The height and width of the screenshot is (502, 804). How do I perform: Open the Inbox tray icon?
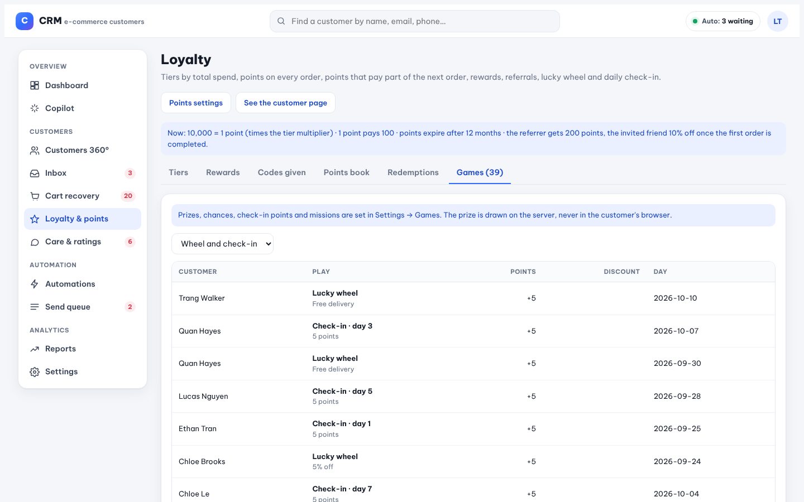pos(35,173)
